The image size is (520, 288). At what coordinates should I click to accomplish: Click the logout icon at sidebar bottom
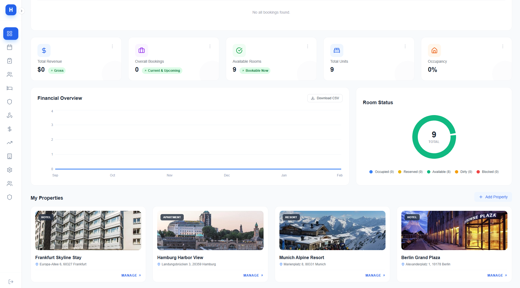(x=11, y=282)
